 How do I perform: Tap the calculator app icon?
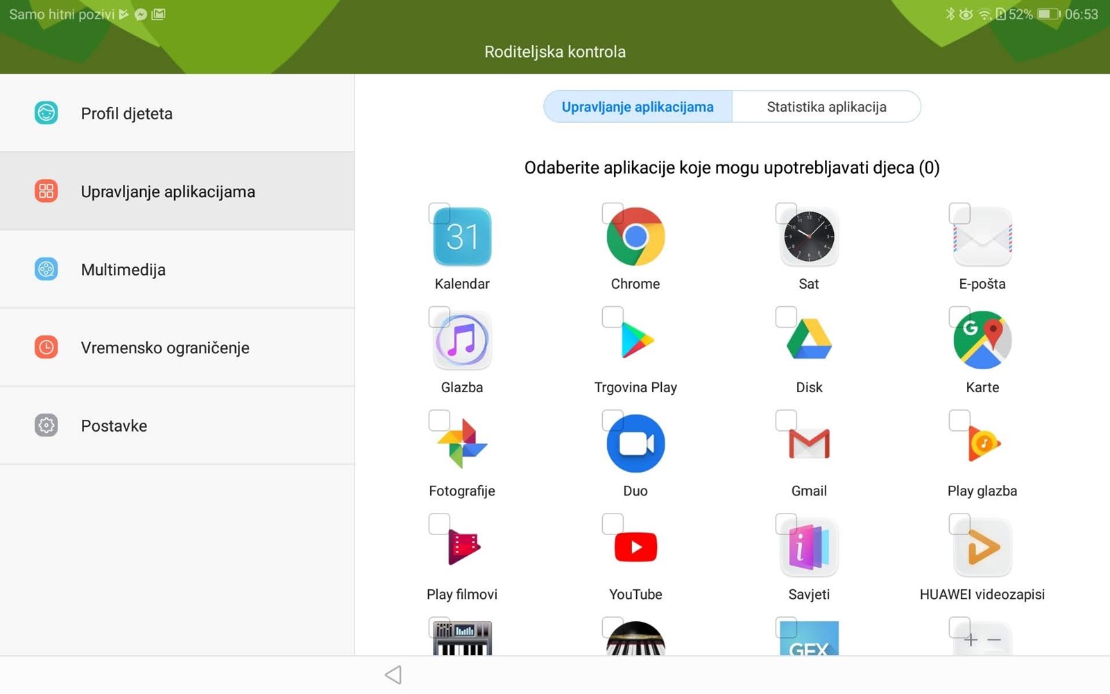pos(982,638)
